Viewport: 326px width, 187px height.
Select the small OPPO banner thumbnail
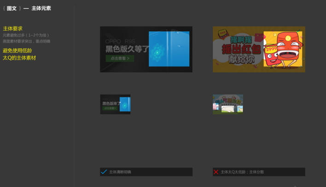click(x=115, y=104)
